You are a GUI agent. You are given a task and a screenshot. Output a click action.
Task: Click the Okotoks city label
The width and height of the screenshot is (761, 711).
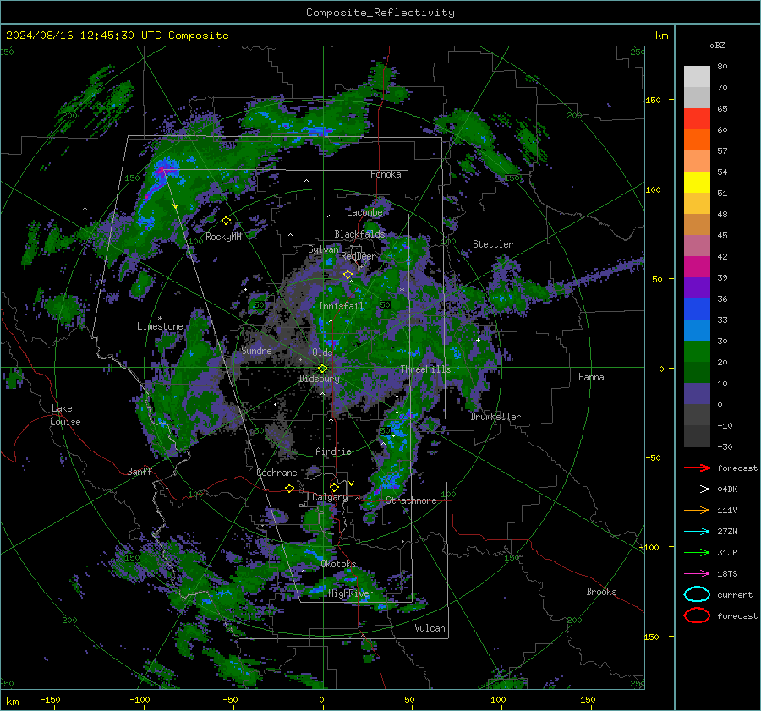[339, 564]
